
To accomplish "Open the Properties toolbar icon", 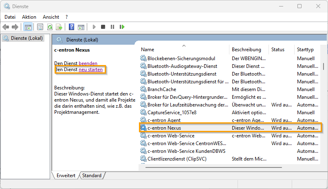I will [x=40, y=27].
